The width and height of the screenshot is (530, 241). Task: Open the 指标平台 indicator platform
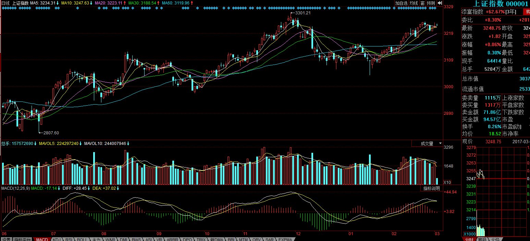point(23,239)
